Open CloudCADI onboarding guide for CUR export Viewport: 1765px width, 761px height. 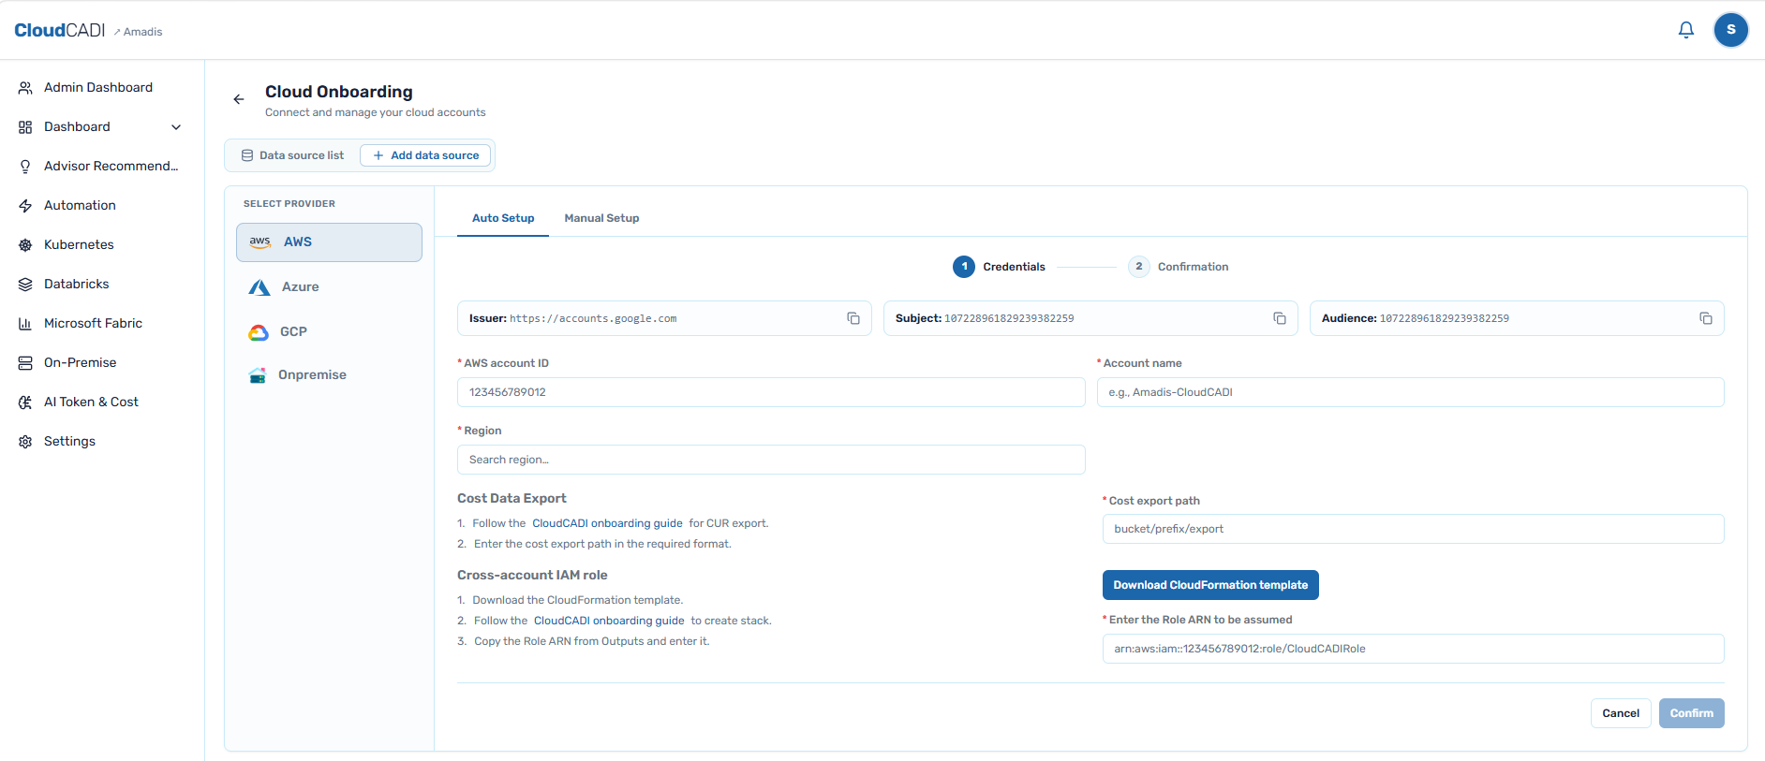click(x=607, y=523)
